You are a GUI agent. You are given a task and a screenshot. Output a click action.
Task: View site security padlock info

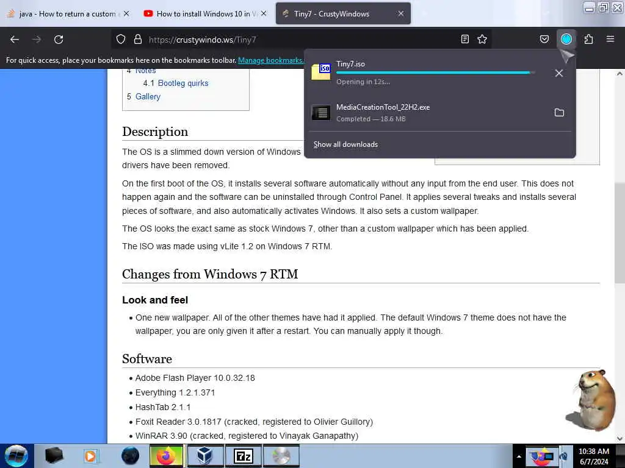coord(138,39)
